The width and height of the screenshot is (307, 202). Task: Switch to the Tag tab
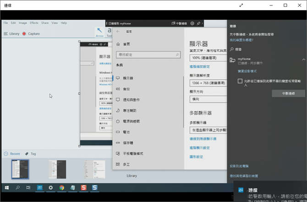click(x=31, y=154)
